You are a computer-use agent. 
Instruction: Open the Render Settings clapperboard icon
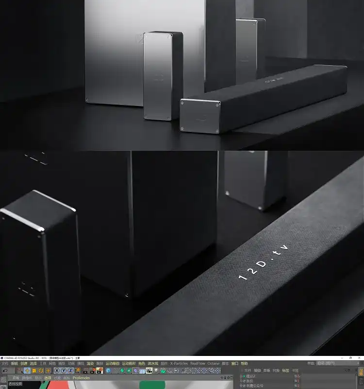[99, 371]
